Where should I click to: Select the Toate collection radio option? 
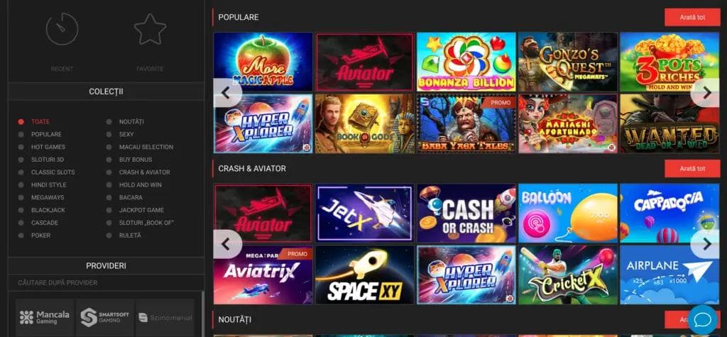(x=21, y=122)
